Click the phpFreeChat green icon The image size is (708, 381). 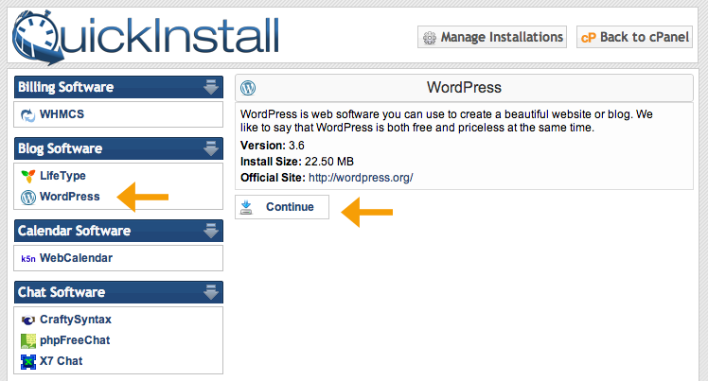click(x=28, y=341)
